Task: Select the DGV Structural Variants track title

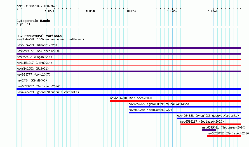Action: (39, 36)
